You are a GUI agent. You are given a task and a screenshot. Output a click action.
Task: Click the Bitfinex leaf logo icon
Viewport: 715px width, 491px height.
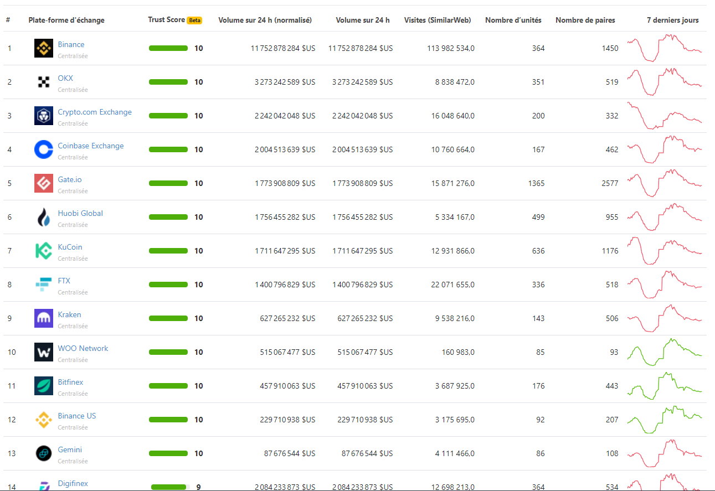coord(43,386)
